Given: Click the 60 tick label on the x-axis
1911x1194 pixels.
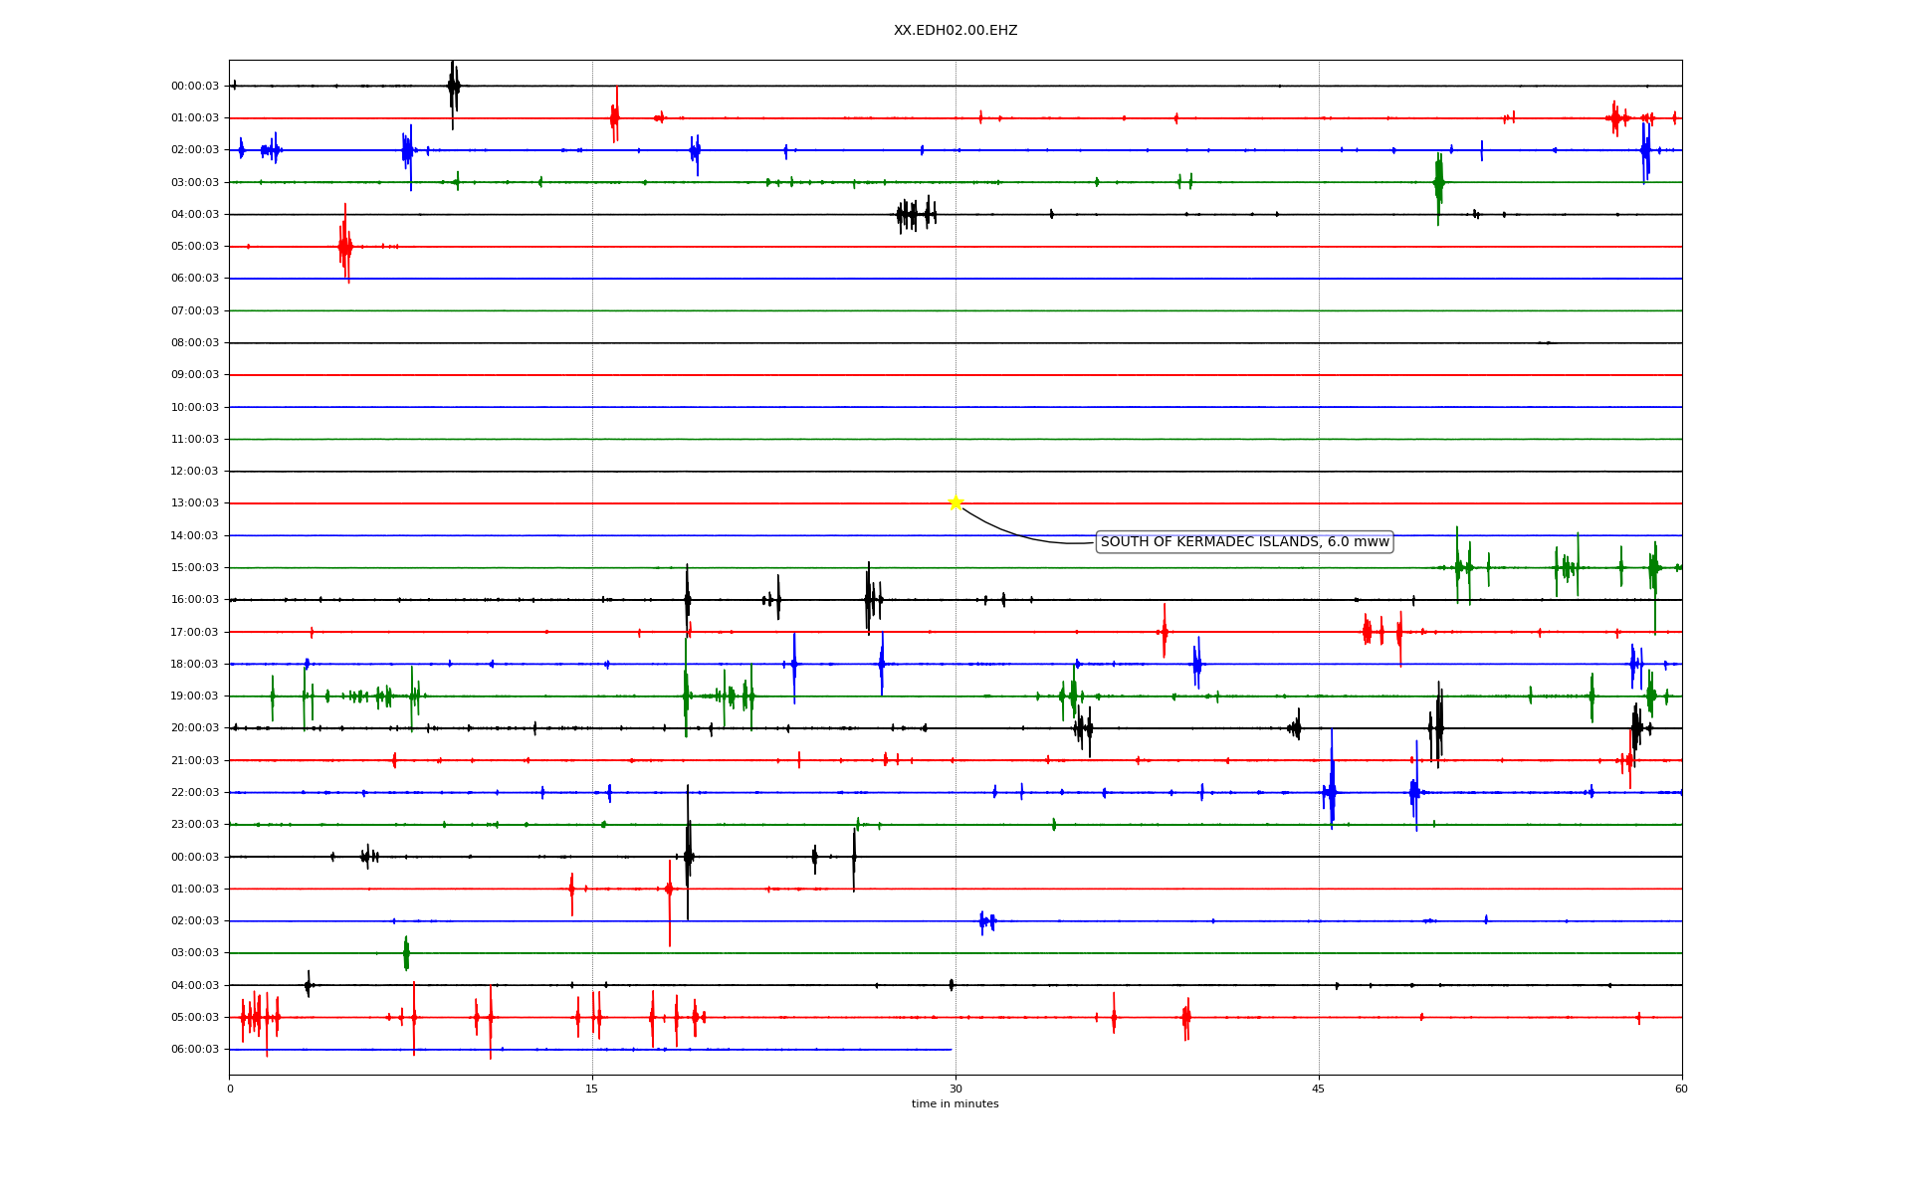Looking at the screenshot, I should pyautogui.click(x=1681, y=1090).
